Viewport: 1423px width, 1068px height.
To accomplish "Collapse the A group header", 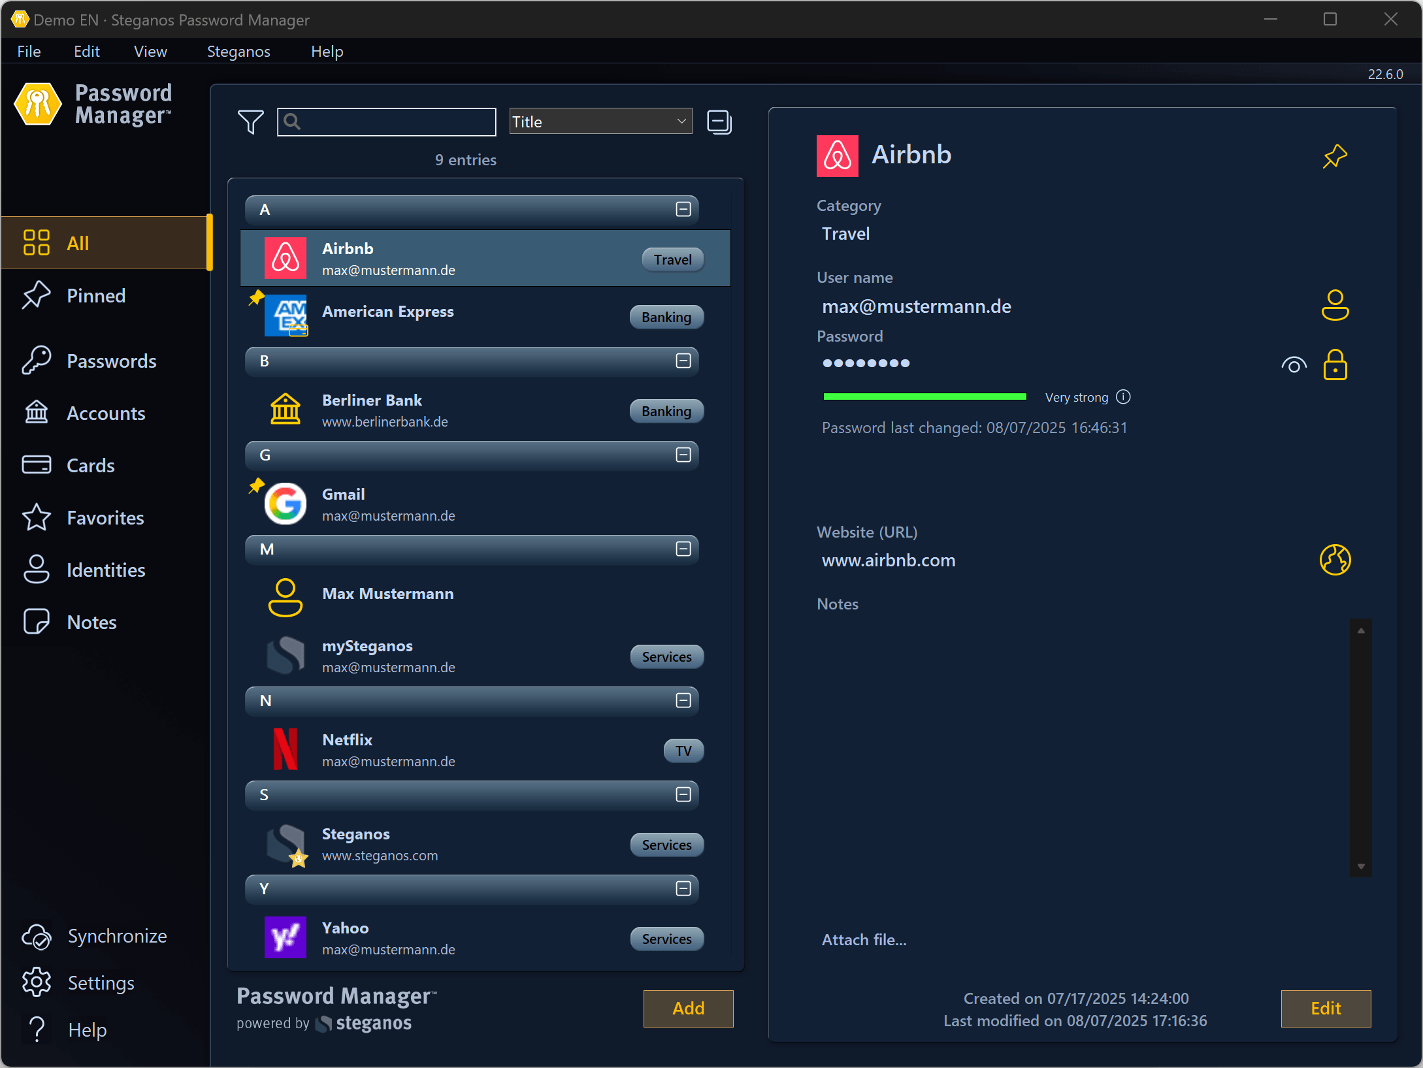I will click(x=683, y=210).
